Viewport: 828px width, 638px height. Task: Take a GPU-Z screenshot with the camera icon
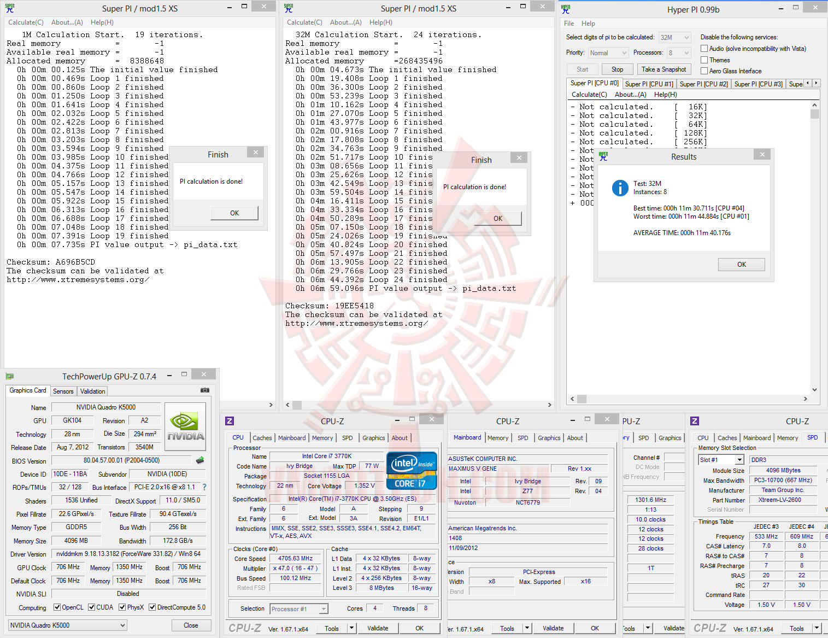tap(205, 390)
